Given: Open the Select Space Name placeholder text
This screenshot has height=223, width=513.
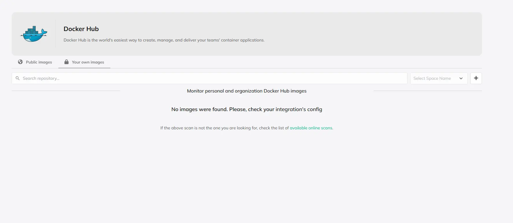Looking at the screenshot, I should click(x=432, y=78).
